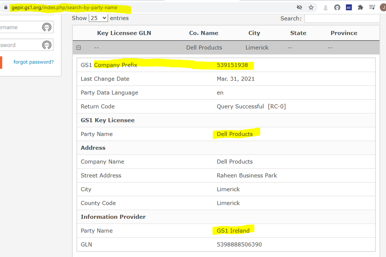
Task: Click the date Mar. 31, 2021
Action: pos(236,79)
